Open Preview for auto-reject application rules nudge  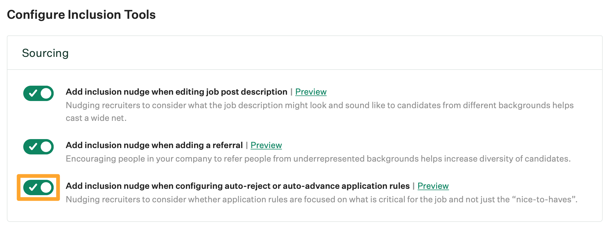pyautogui.click(x=433, y=186)
